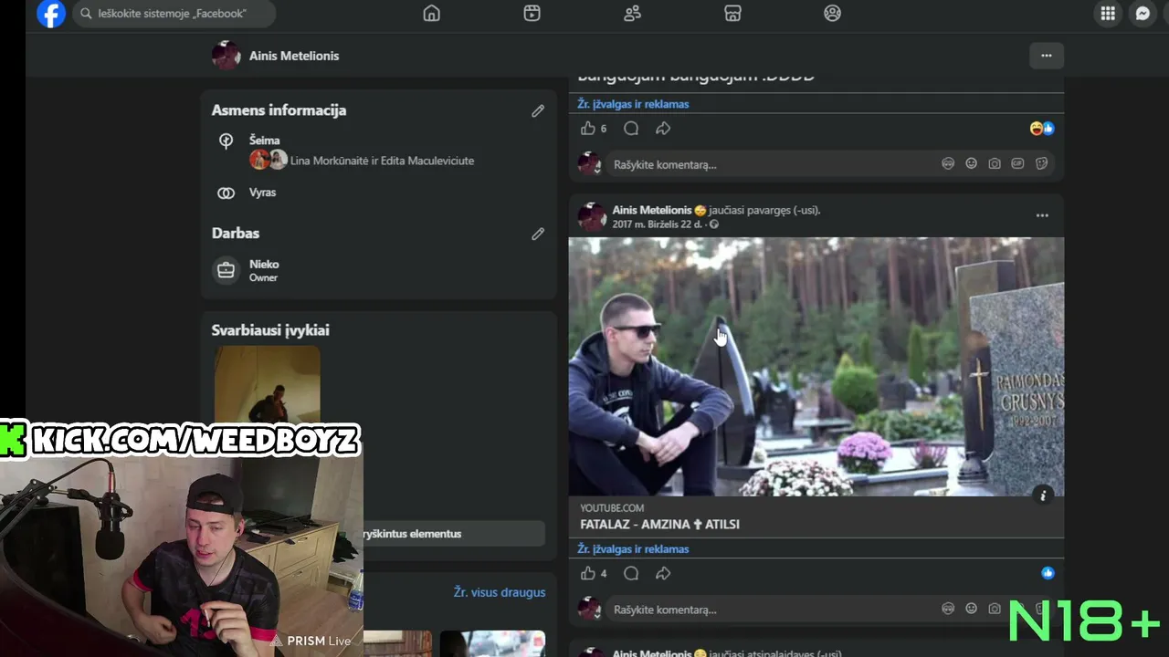Viewport: 1169px width, 657px height.
Task: Add a GIF in the upper comment box
Action: 1017,163
